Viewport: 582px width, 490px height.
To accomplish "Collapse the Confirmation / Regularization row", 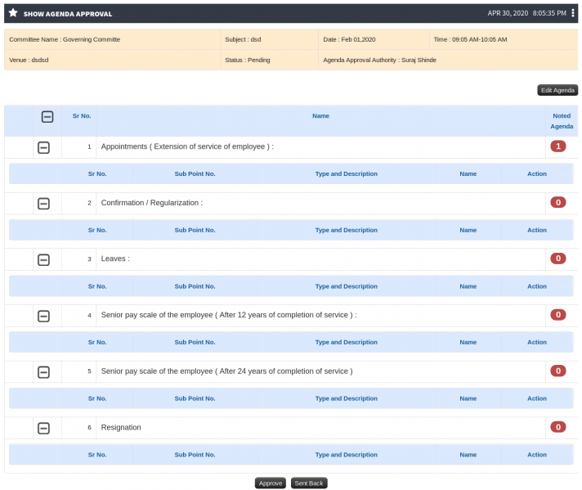I will click(43, 204).
